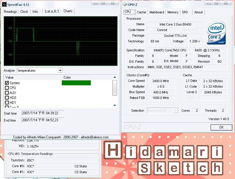235x179 pixels.
Task: Click the End time field
Action: click(43, 120)
